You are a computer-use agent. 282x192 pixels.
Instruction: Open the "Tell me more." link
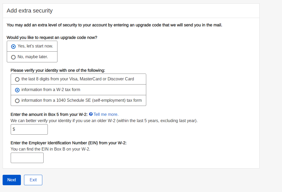(106, 114)
